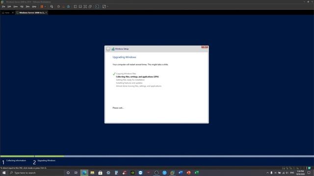Open the Help menu
This screenshot has width=314, height=176.
[34, 6]
